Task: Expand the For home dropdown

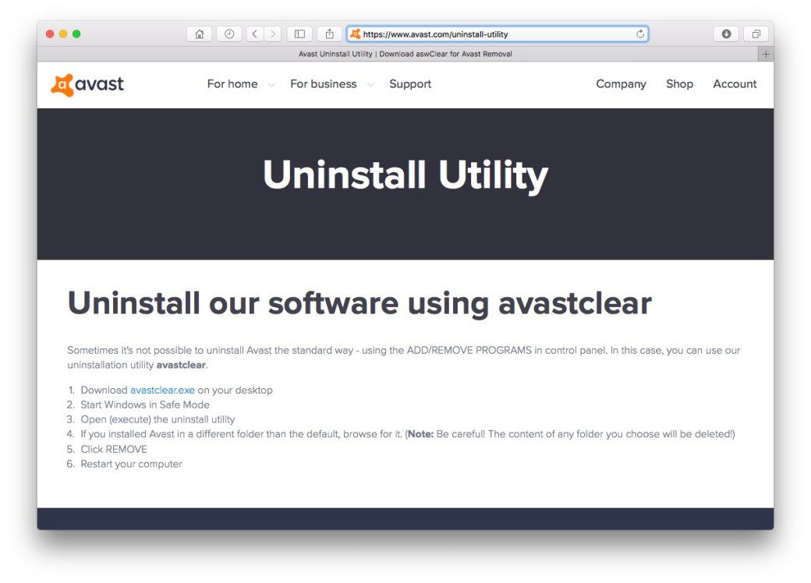Action: (232, 84)
